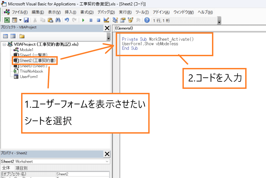Open the アドイン(A) menu

[161, 12]
